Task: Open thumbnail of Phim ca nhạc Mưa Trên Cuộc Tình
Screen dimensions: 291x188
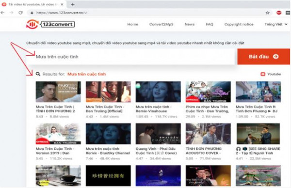Action: click(208, 92)
